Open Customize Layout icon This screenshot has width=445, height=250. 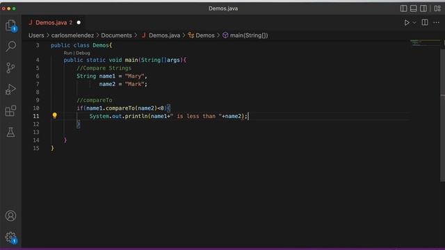[437, 8]
